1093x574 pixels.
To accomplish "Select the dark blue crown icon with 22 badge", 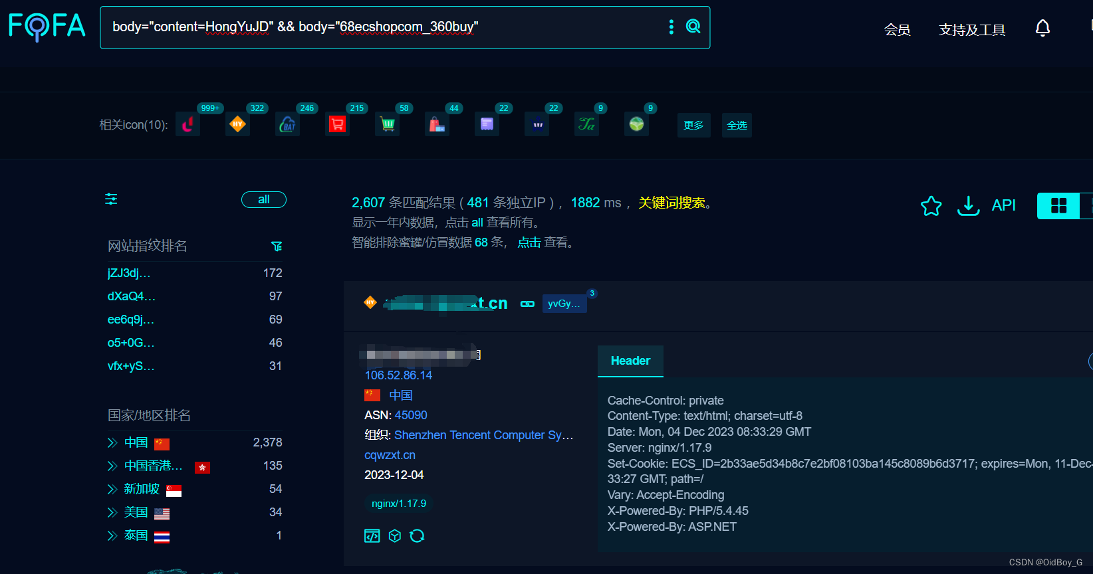I will coord(537,124).
